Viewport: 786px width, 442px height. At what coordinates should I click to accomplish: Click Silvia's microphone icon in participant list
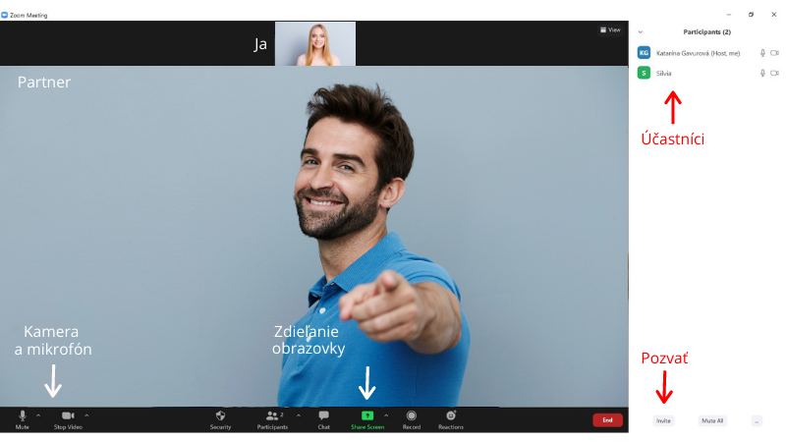(x=762, y=73)
